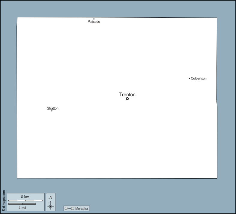Click the letter N on the compass
Viewport: 236px width, 214px height.
(x=51, y=197)
